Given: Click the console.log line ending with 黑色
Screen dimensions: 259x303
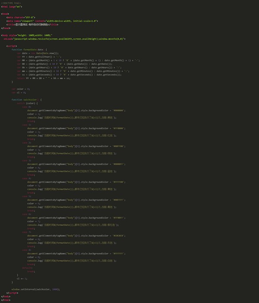Looking at the screenshot, I should 72,118.
